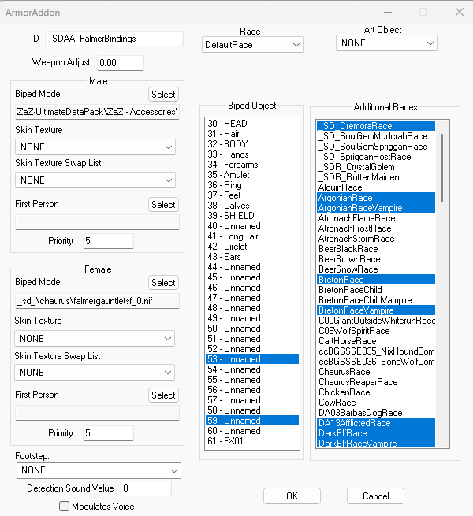Click the ID field containing _SDAA_FalmerBindings
The height and width of the screenshot is (516, 473).
[x=114, y=39]
